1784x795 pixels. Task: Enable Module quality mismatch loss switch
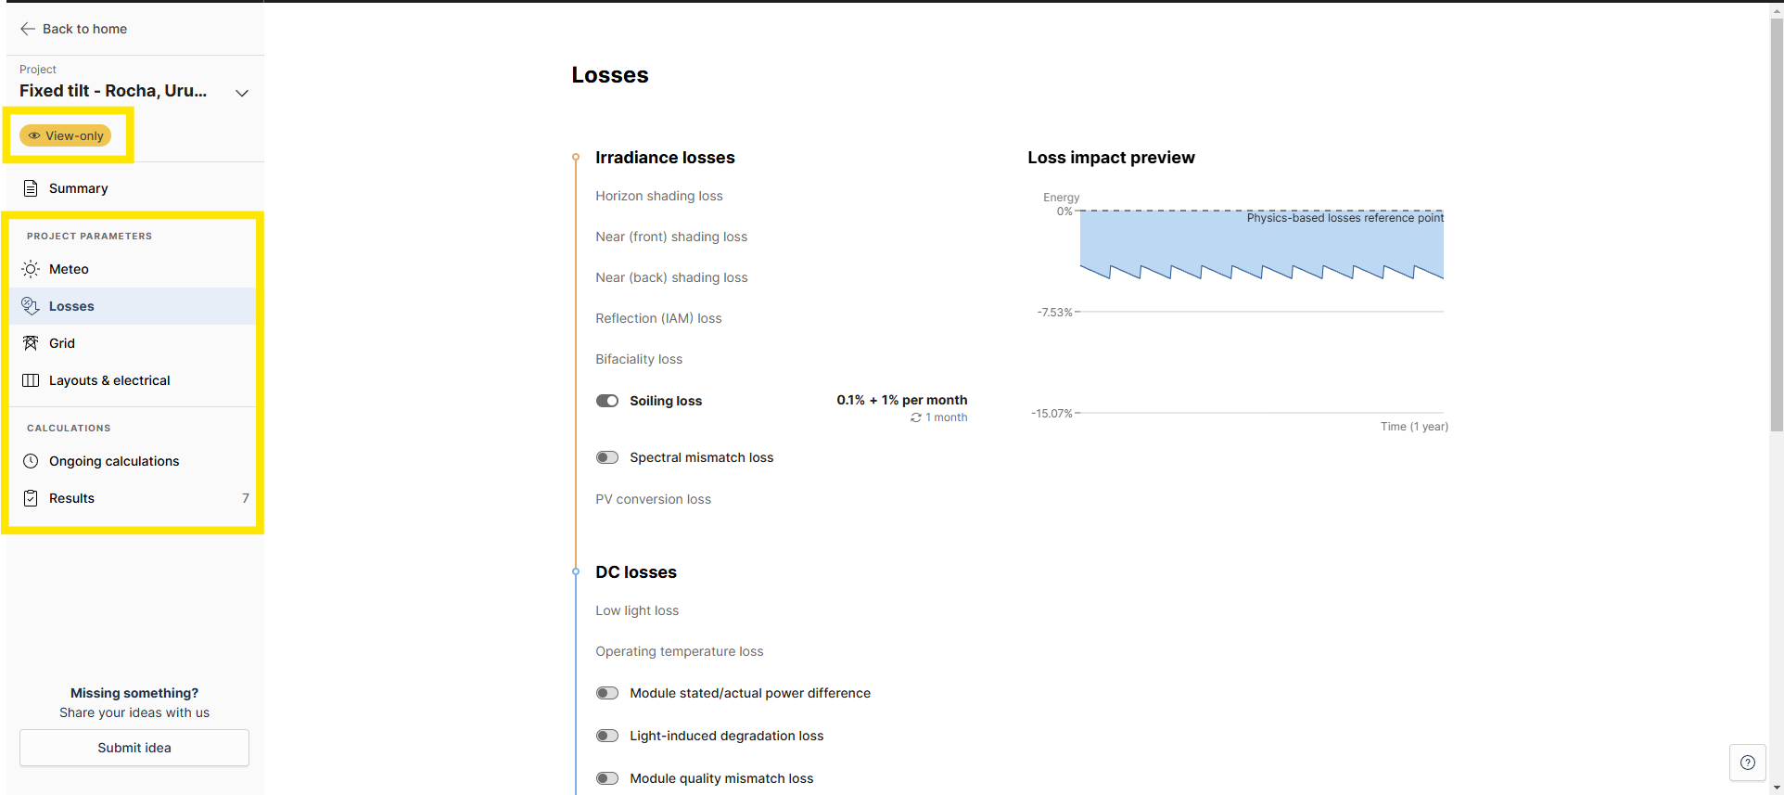click(x=607, y=778)
